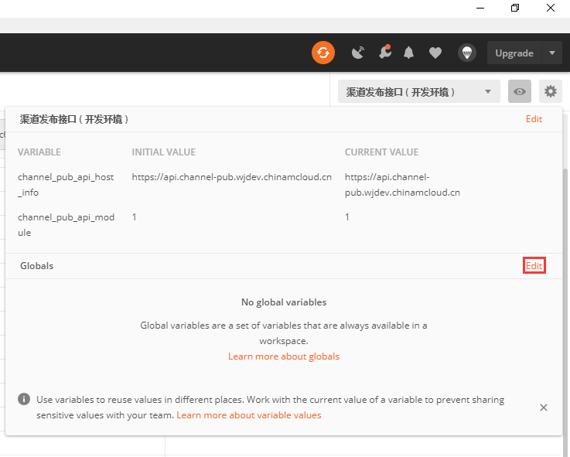Click the No global variables heading
Viewport: 570px width, 457px height.
284,302
